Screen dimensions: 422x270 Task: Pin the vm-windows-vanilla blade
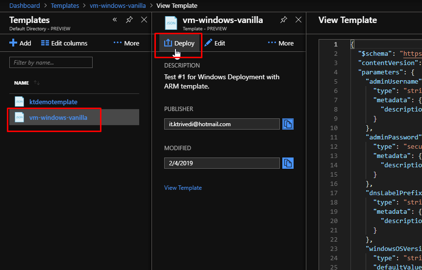pos(283,20)
